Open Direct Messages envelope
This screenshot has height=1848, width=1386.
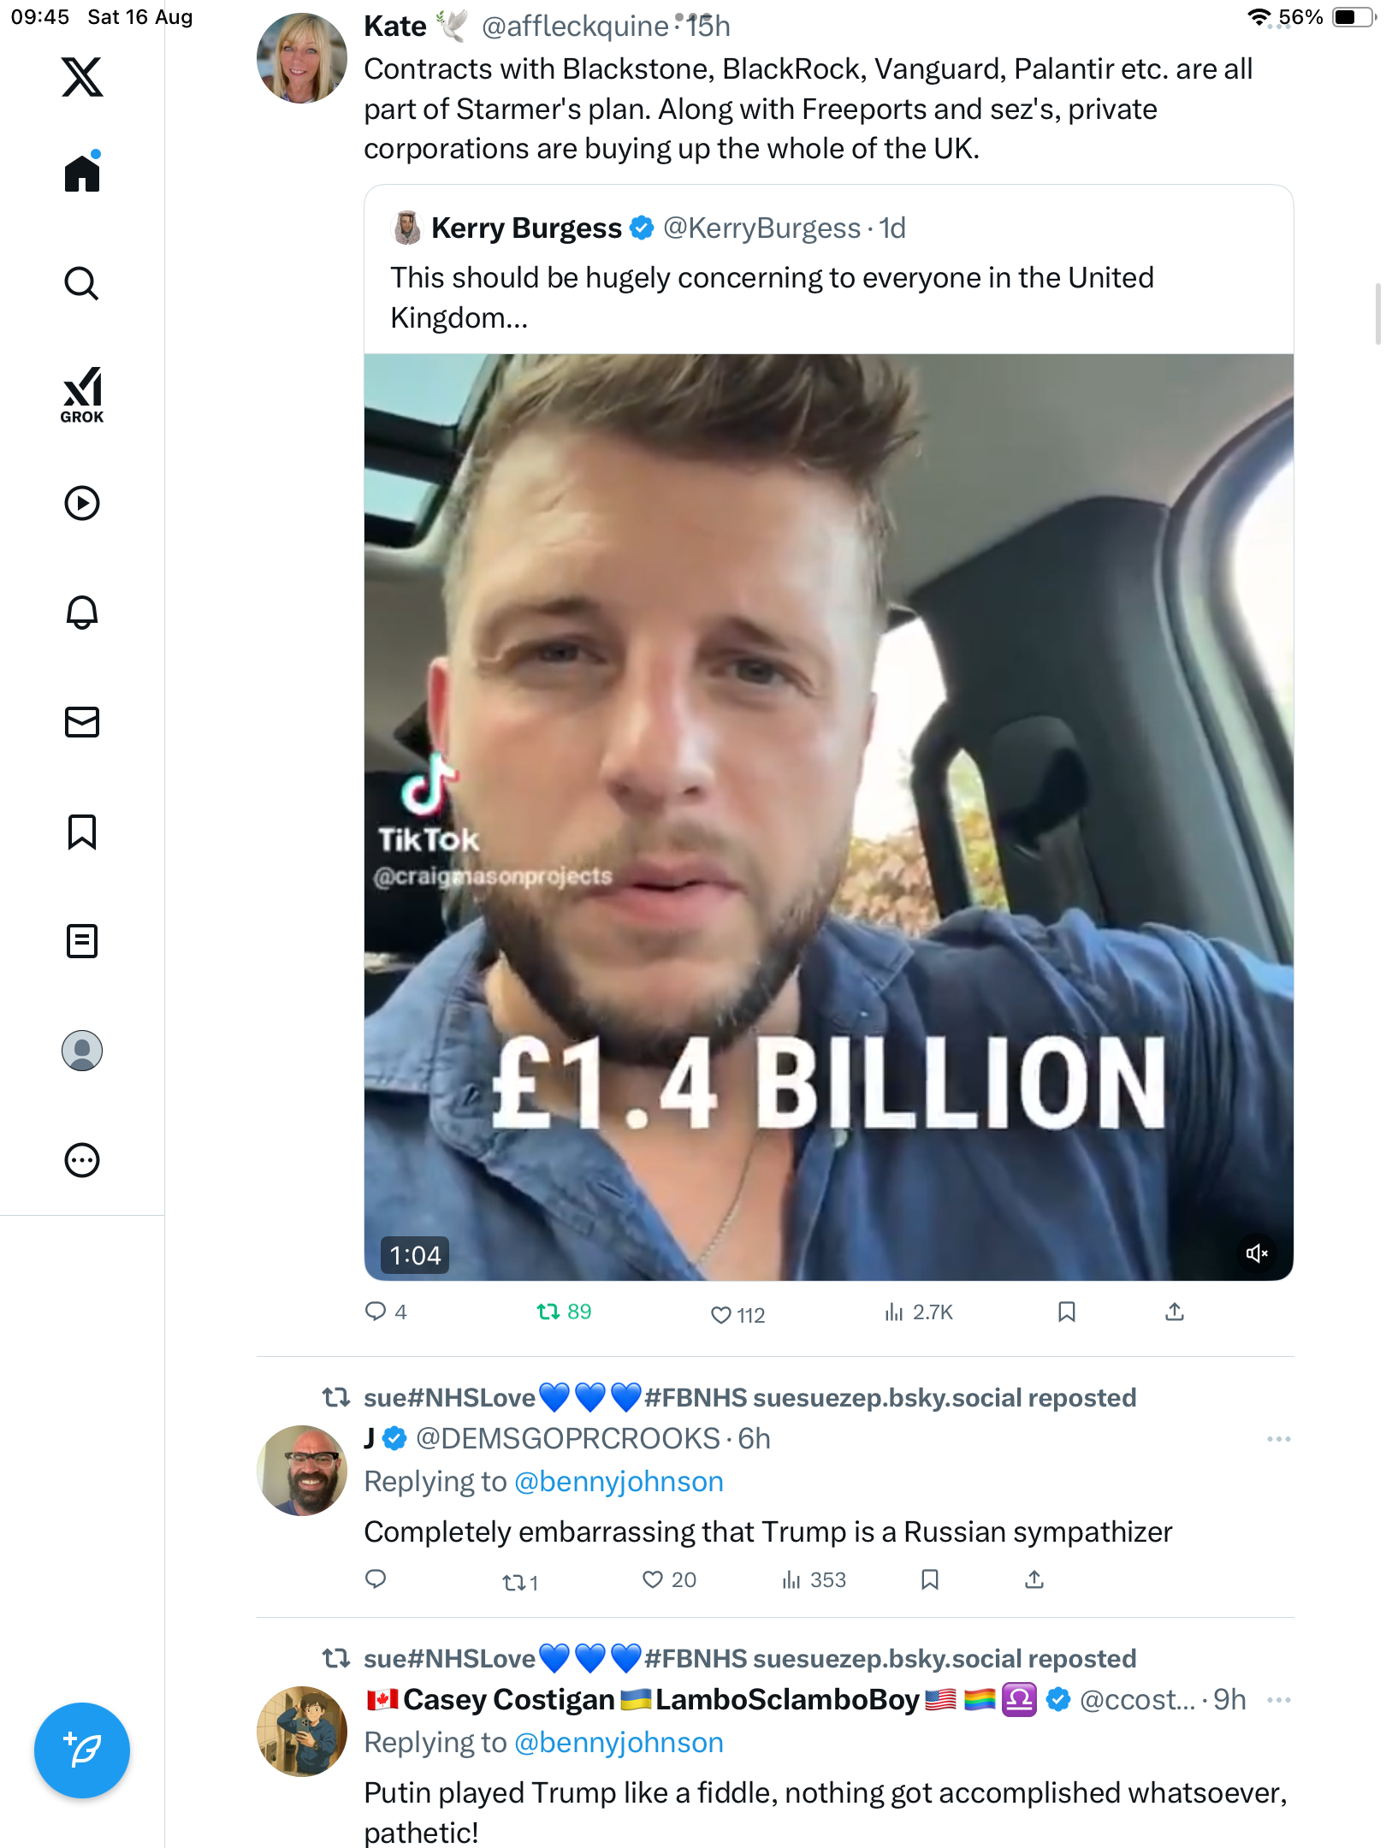pyautogui.click(x=82, y=722)
